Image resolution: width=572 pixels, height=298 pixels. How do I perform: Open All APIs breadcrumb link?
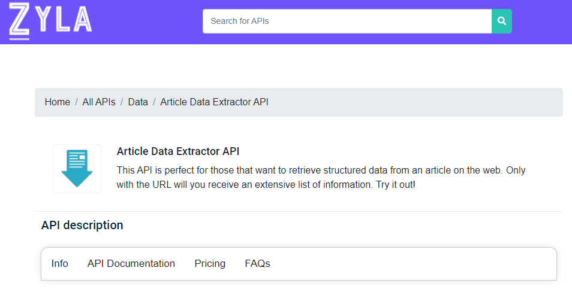(x=99, y=102)
